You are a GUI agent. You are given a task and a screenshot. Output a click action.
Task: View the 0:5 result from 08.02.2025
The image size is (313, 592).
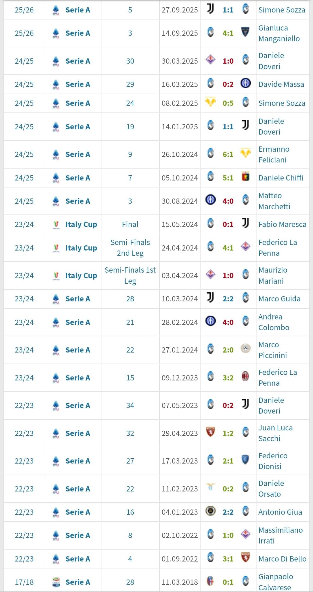(228, 103)
